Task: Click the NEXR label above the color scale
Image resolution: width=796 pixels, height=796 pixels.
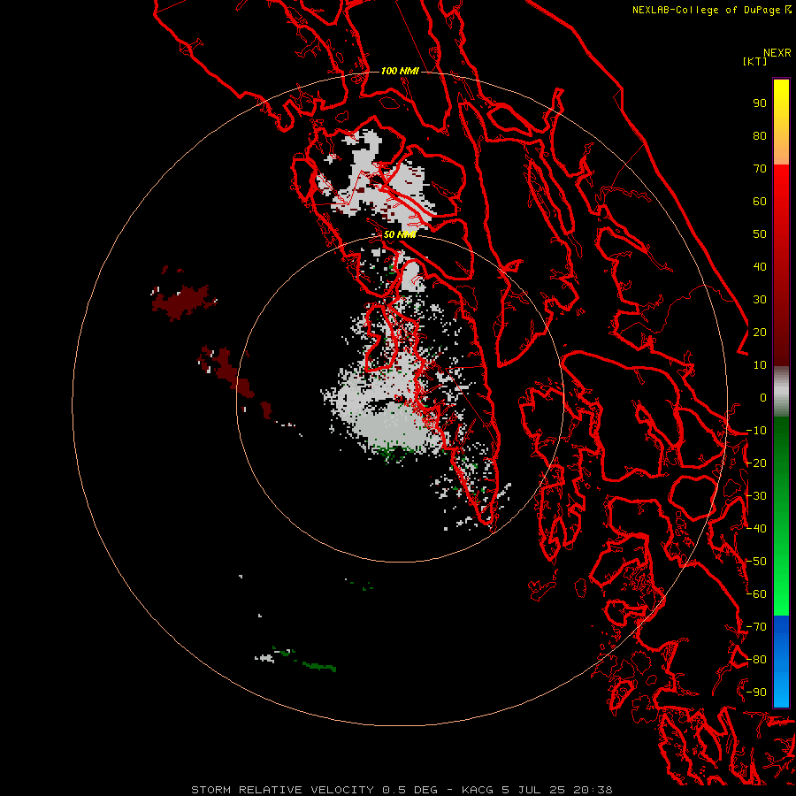Action: 777,53
